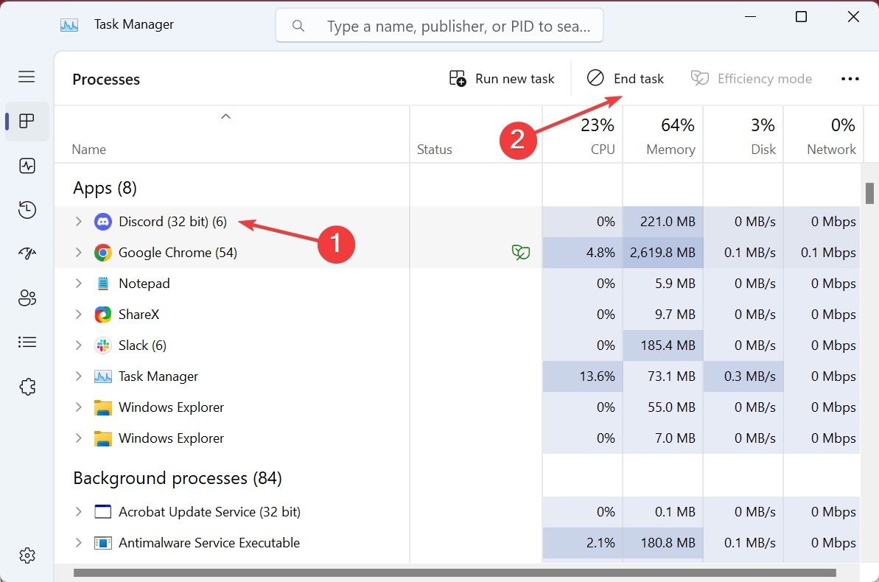Open Startup apps from the sidebar

click(x=27, y=253)
